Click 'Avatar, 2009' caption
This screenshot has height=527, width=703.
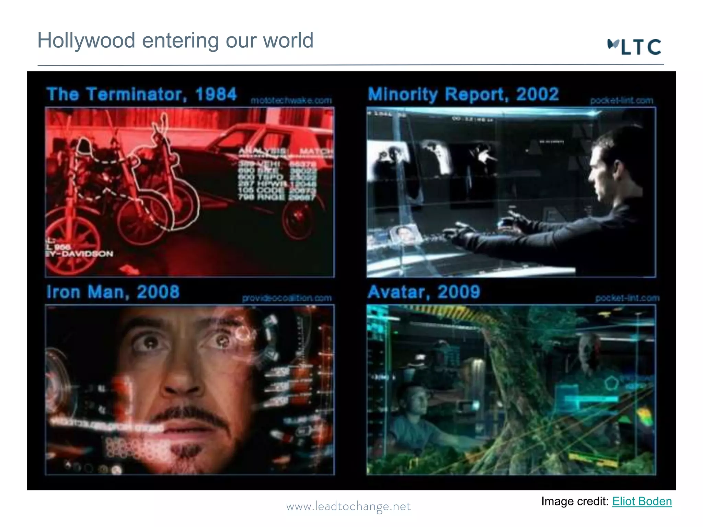pyautogui.click(x=424, y=292)
